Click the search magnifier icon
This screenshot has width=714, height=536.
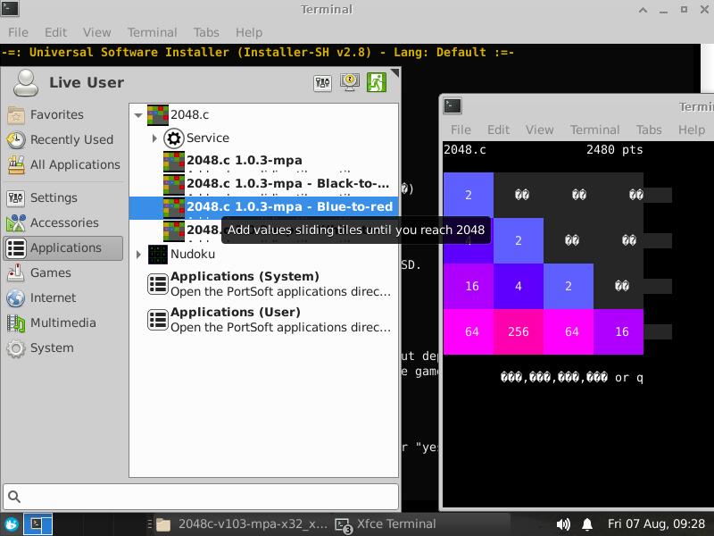[14, 497]
